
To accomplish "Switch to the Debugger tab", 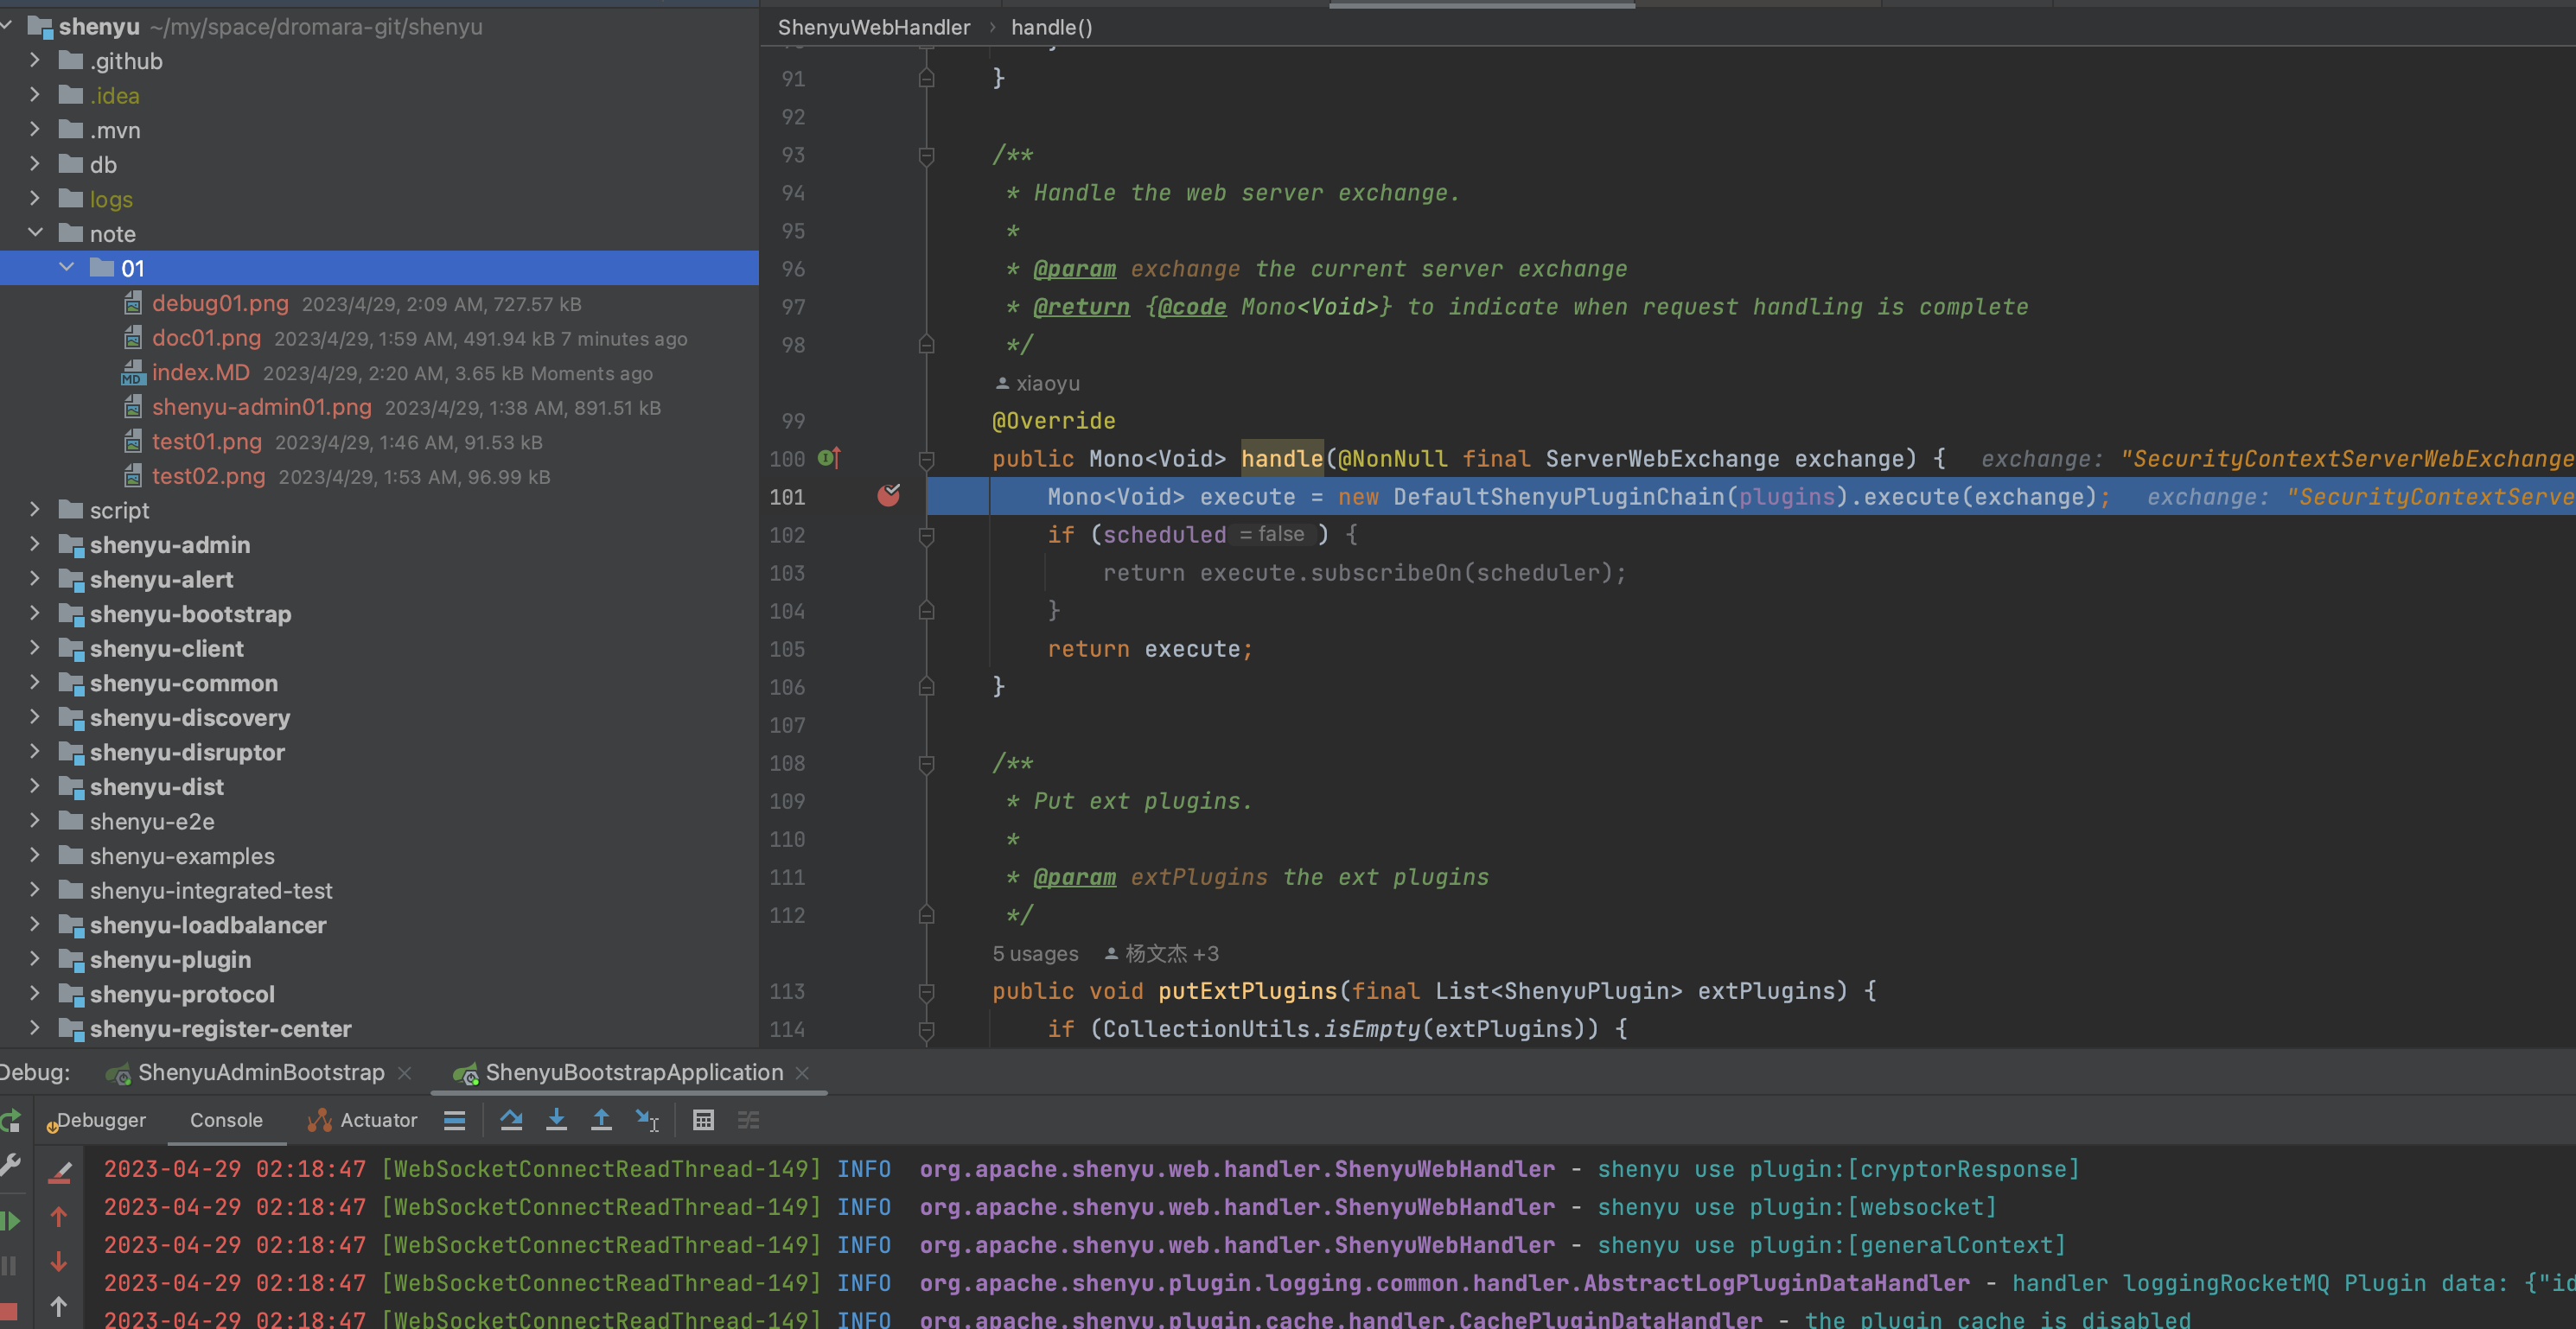I will 101,1120.
